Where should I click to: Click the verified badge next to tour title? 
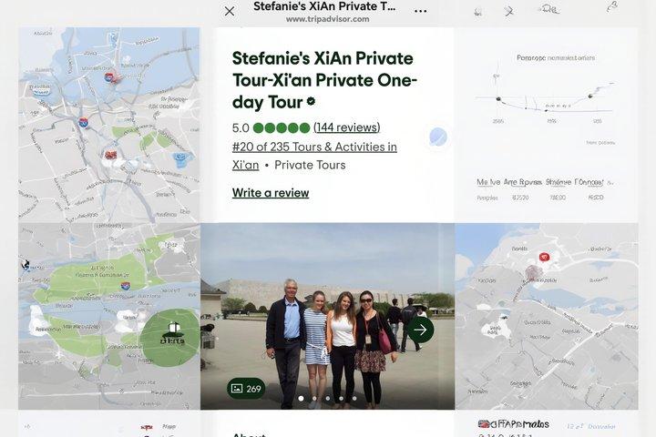(x=311, y=101)
